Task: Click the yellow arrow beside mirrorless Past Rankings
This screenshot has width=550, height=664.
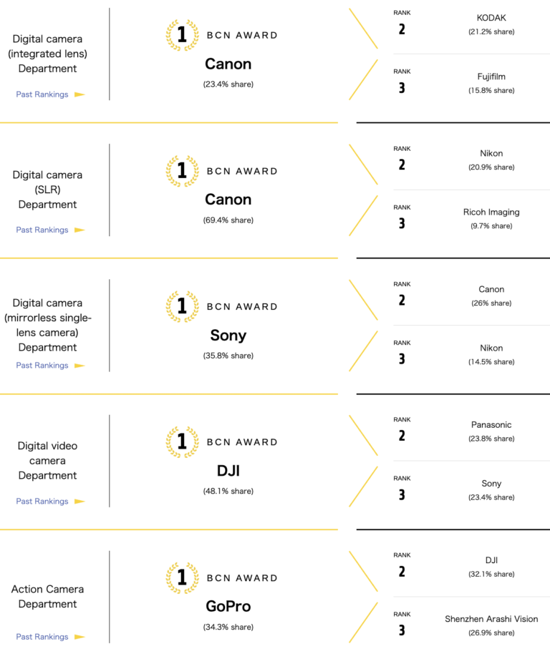Action: point(79,366)
